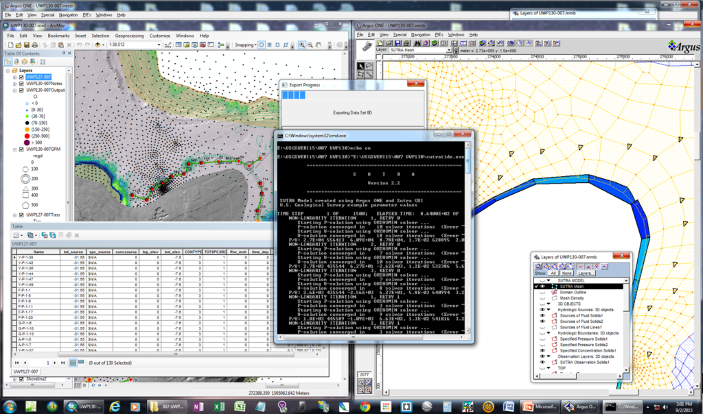
Task: Open Bookmarks menu in ArcMap
Action: click(58, 36)
